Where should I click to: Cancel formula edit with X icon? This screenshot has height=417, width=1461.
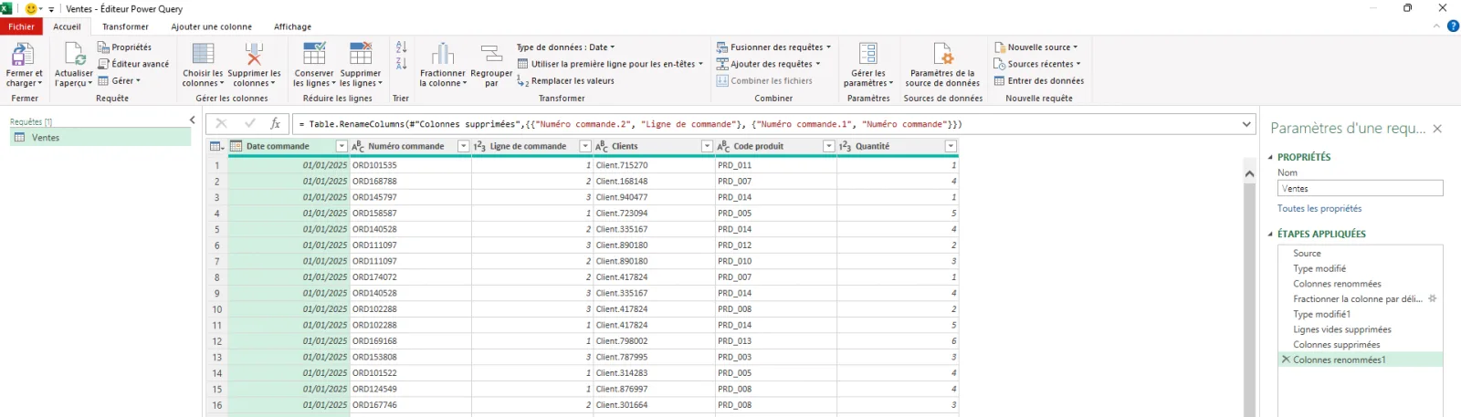click(221, 123)
